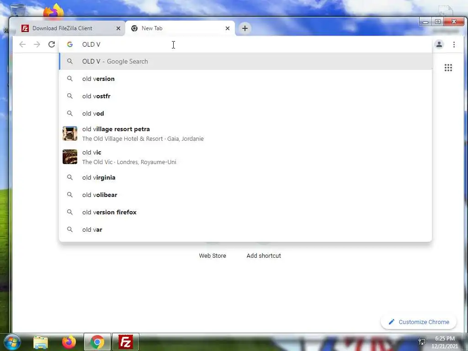Screen dimensions: 468x351
Task: Click search icon beside 'old virginia'
Action: coord(69,177)
